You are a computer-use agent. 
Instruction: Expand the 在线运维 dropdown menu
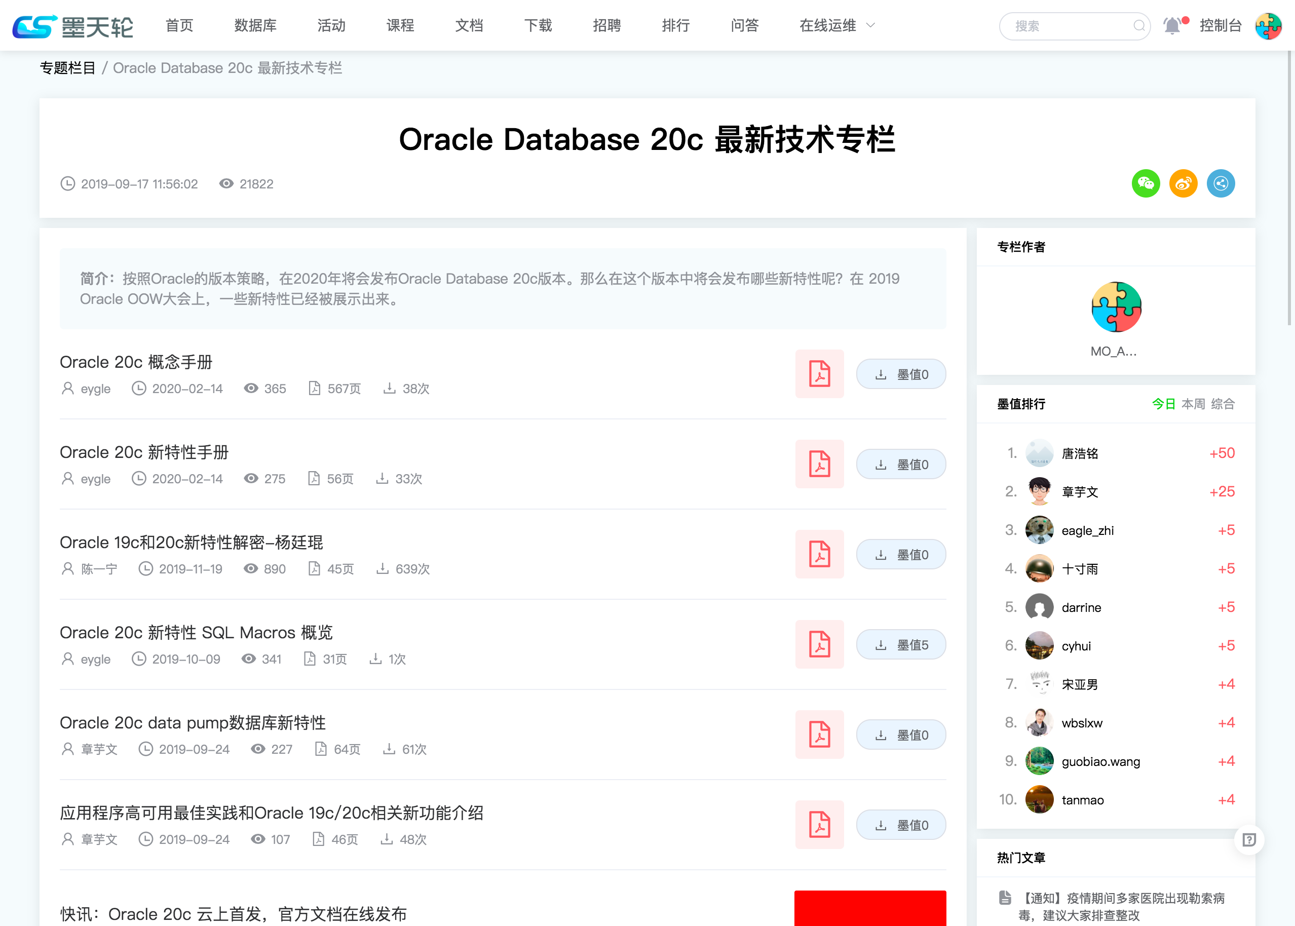[x=836, y=26]
